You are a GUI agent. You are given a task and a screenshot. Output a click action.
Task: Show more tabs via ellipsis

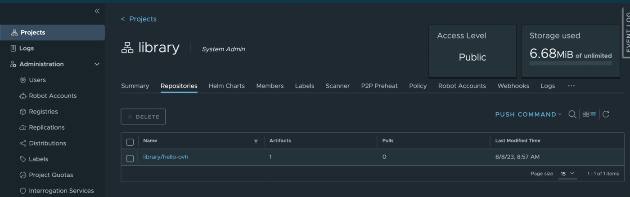pyautogui.click(x=571, y=86)
